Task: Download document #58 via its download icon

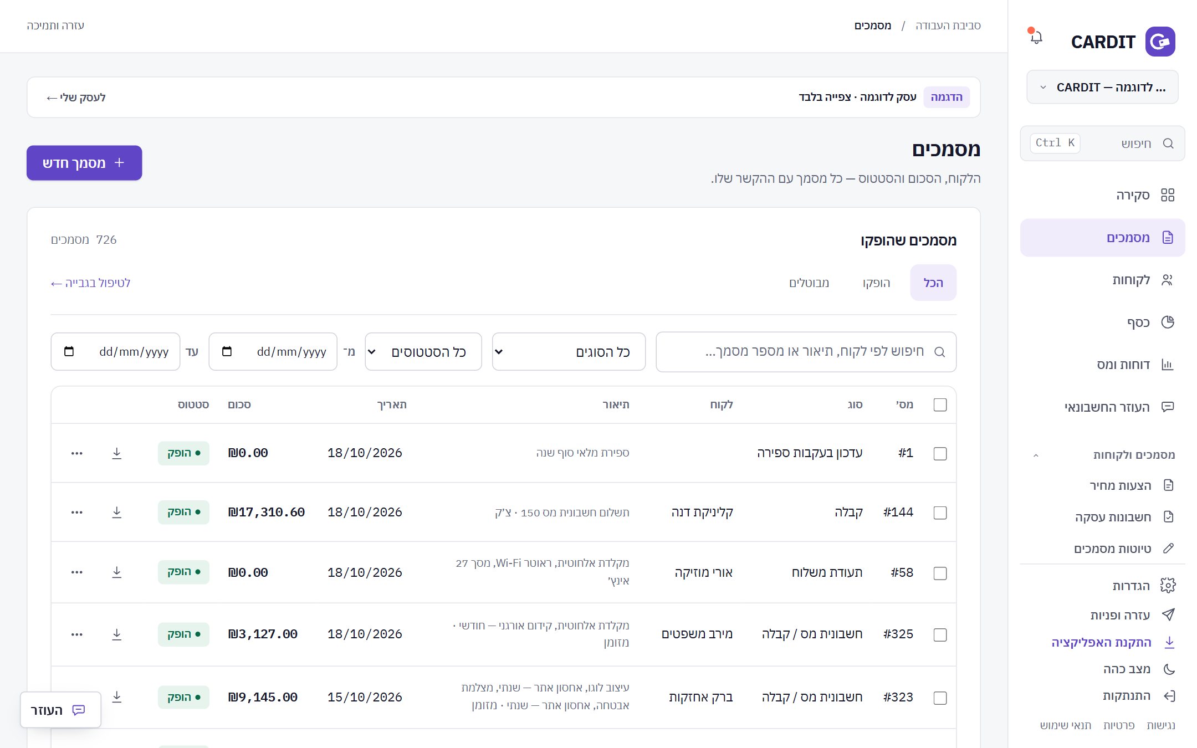Action: (x=116, y=572)
